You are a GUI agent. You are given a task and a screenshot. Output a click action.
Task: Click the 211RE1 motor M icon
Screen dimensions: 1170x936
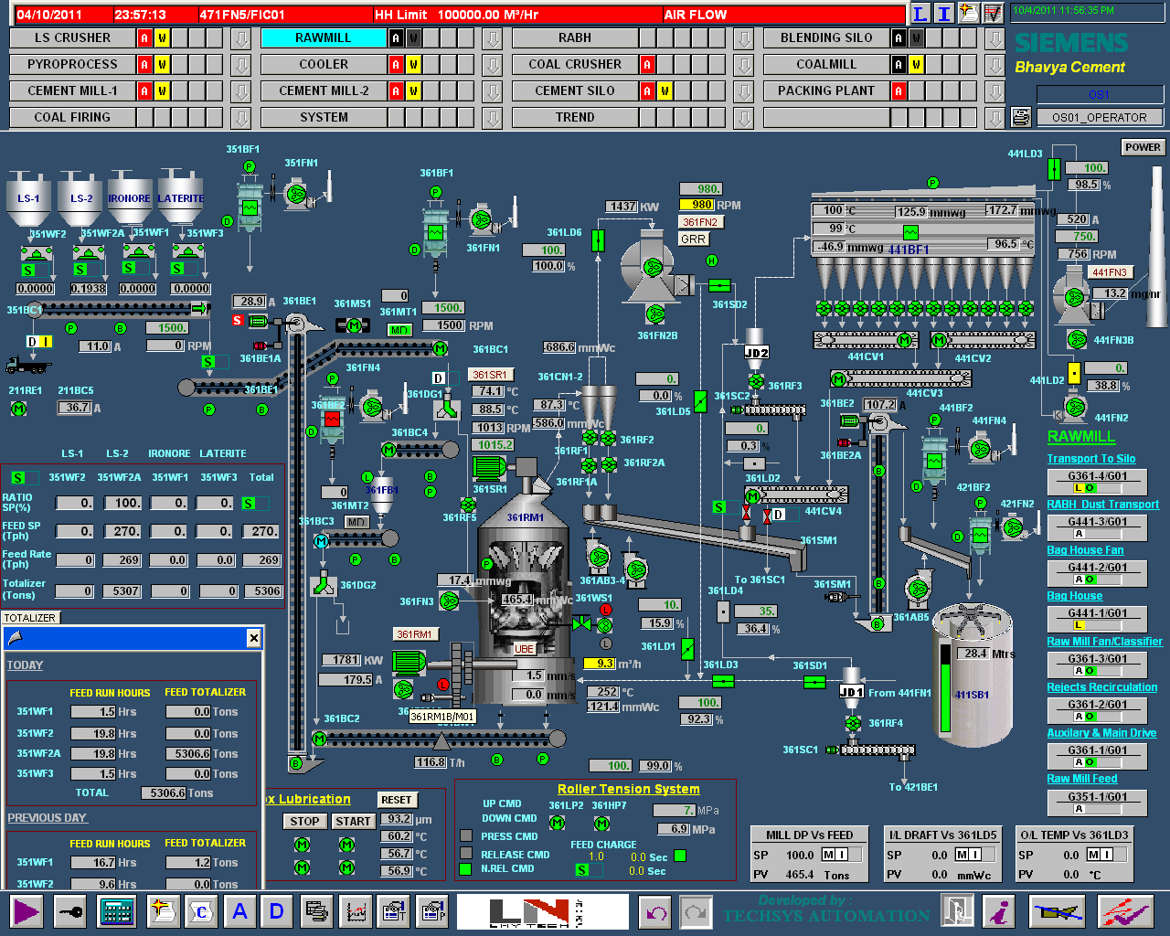click(x=18, y=409)
